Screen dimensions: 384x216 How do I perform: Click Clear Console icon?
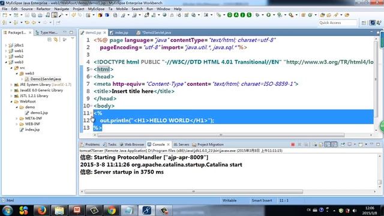tap(314, 145)
